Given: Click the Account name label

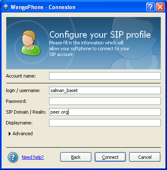Looking at the screenshot, I should [21, 76].
